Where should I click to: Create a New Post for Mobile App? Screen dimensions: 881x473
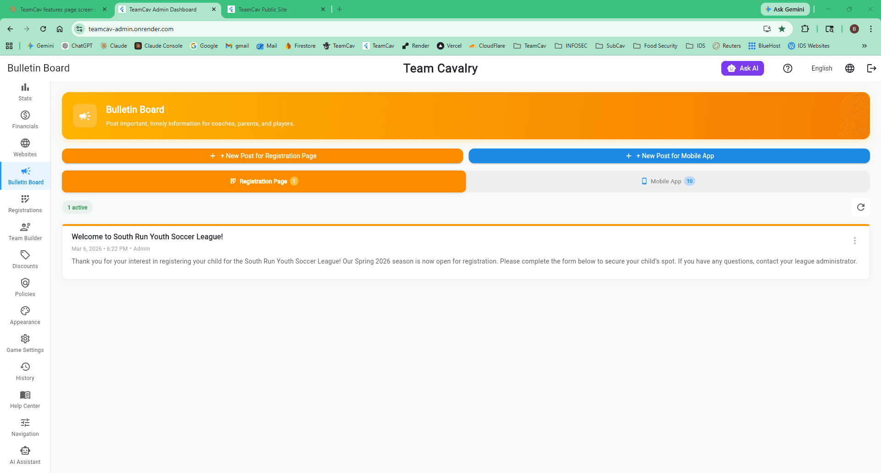click(669, 156)
